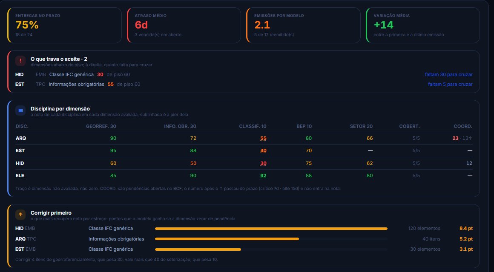
Task: Click the underlined 55 in the ARQ row
Action: pos(263,139)
